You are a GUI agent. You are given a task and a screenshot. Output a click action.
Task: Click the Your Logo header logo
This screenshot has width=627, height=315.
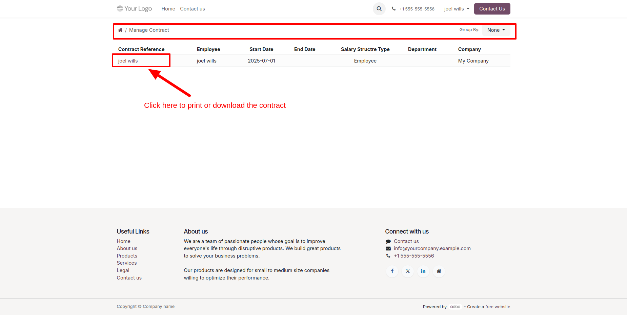coord(134,9)
